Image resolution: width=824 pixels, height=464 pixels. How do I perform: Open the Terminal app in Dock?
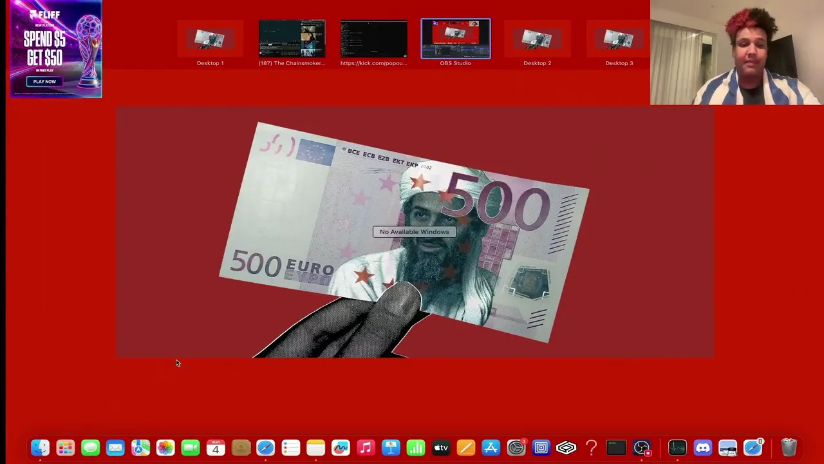[x=616, y=447]
